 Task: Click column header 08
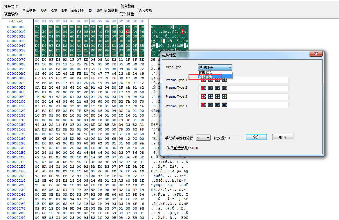[x=93, y=21]
